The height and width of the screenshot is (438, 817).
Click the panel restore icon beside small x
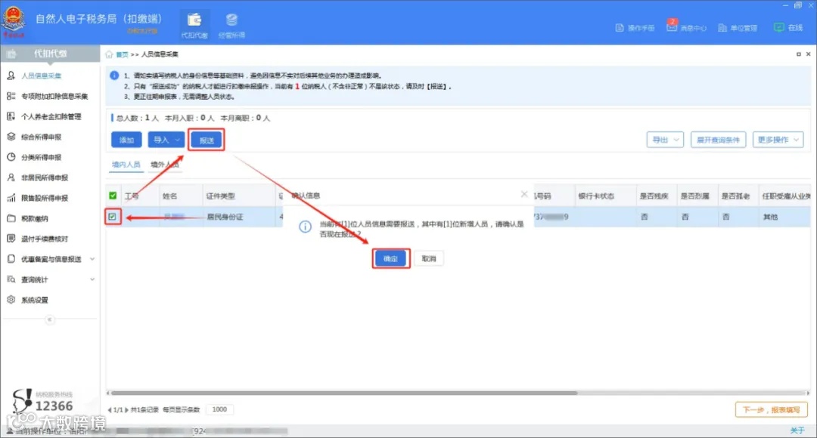(x=798, y=54)
